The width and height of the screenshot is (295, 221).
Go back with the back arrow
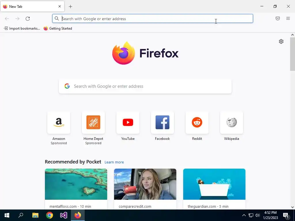7,19
